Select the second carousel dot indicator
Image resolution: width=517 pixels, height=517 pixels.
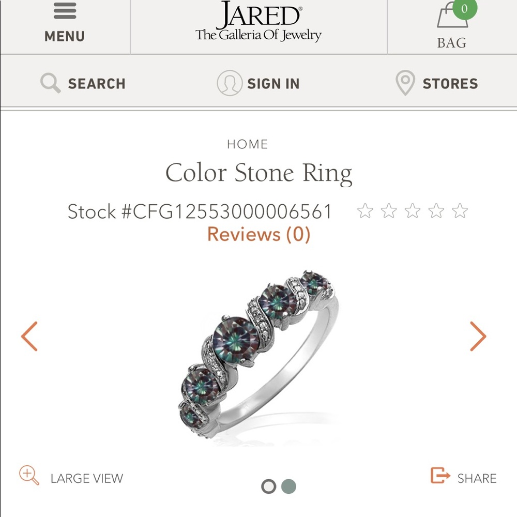point(288,486)
